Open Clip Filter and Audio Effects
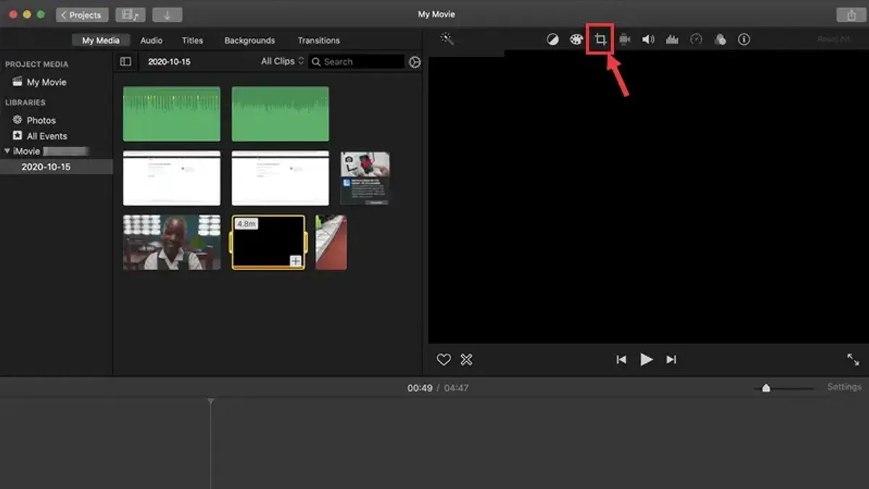869x489 pixels. [x=720, y=40]
